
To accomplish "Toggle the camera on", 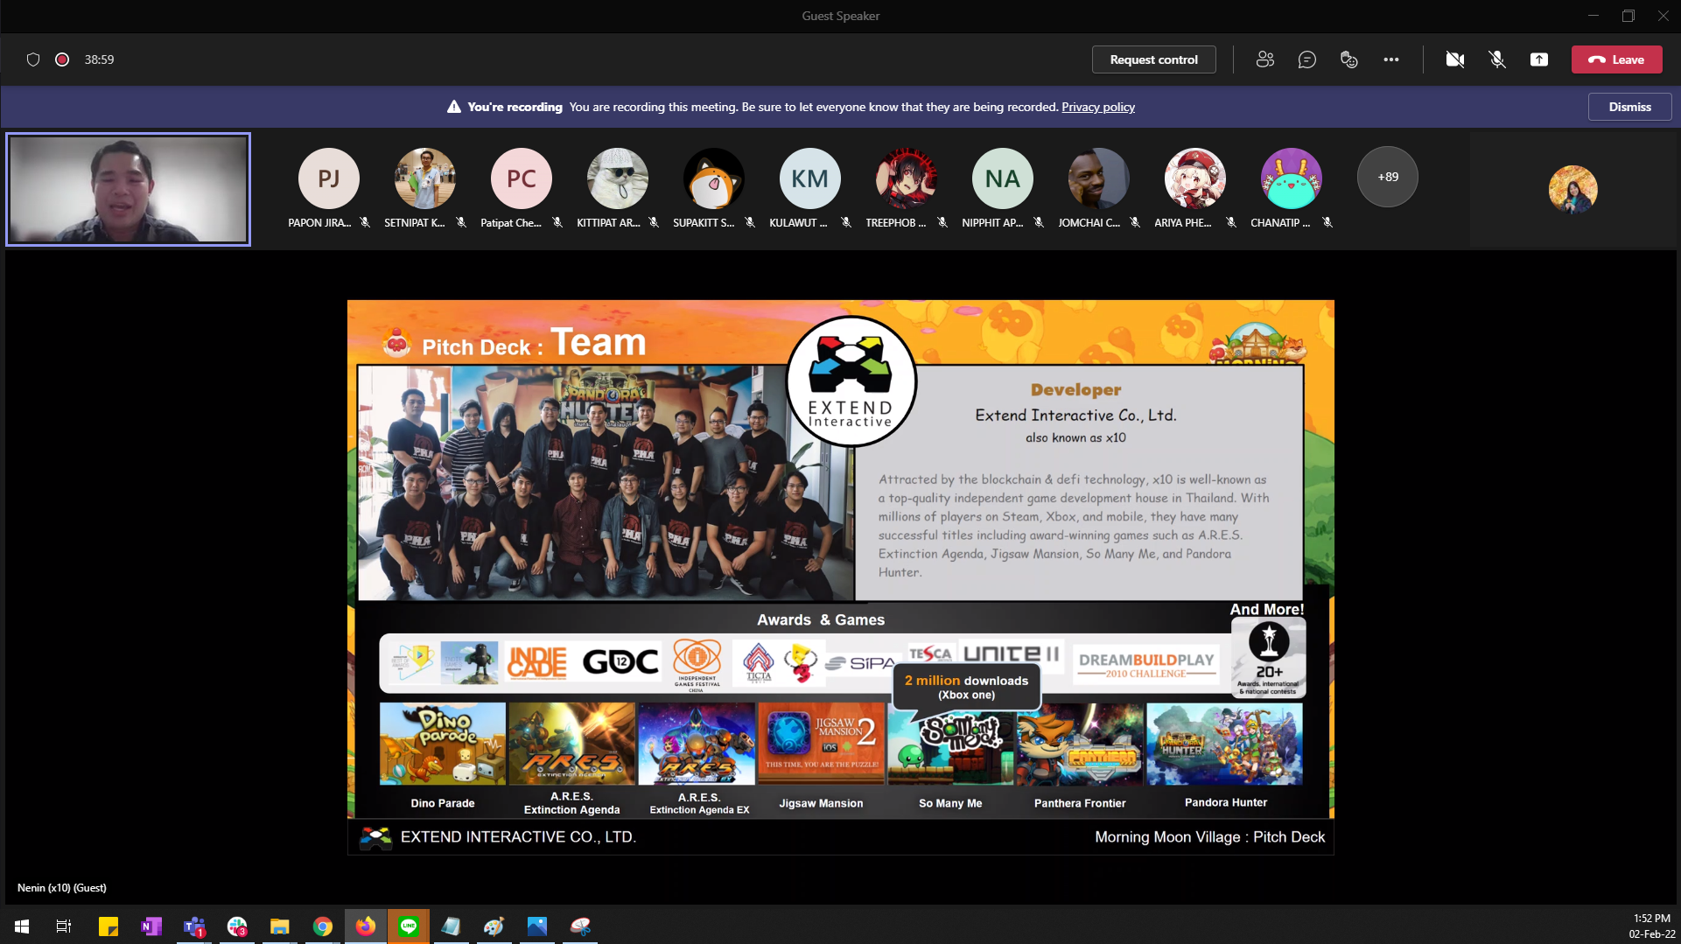I will (1455, 59).
